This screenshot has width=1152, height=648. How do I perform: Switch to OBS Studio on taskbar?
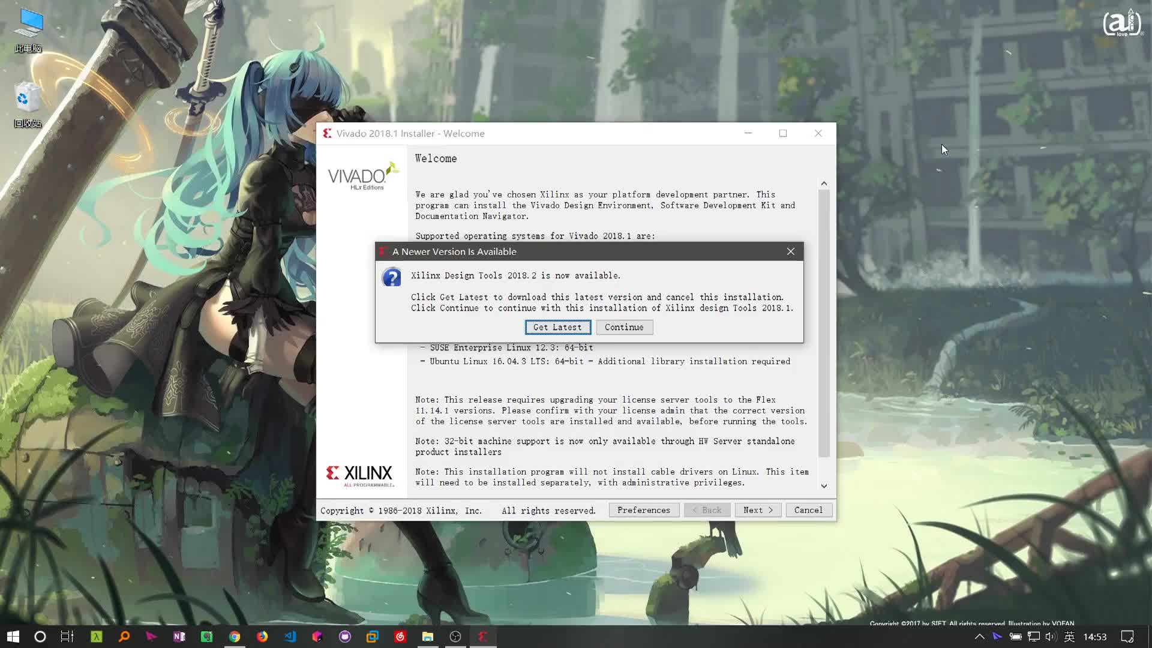point(455,637)
